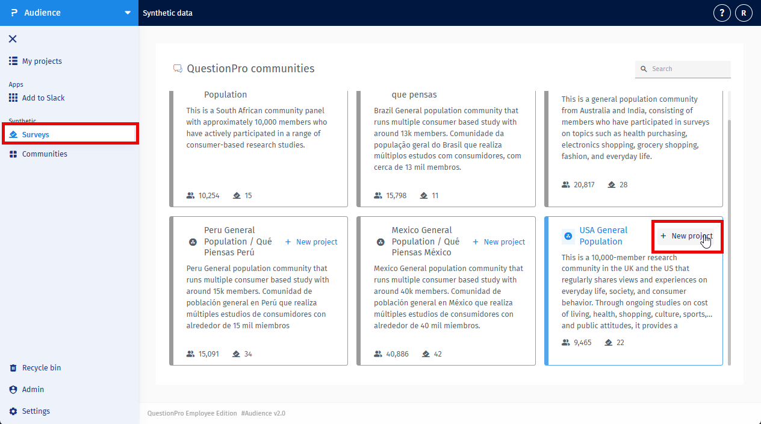The height and width of the screenshot is (424, 761).
Task: Open the My projects menu item
Action: coord(42,61)
